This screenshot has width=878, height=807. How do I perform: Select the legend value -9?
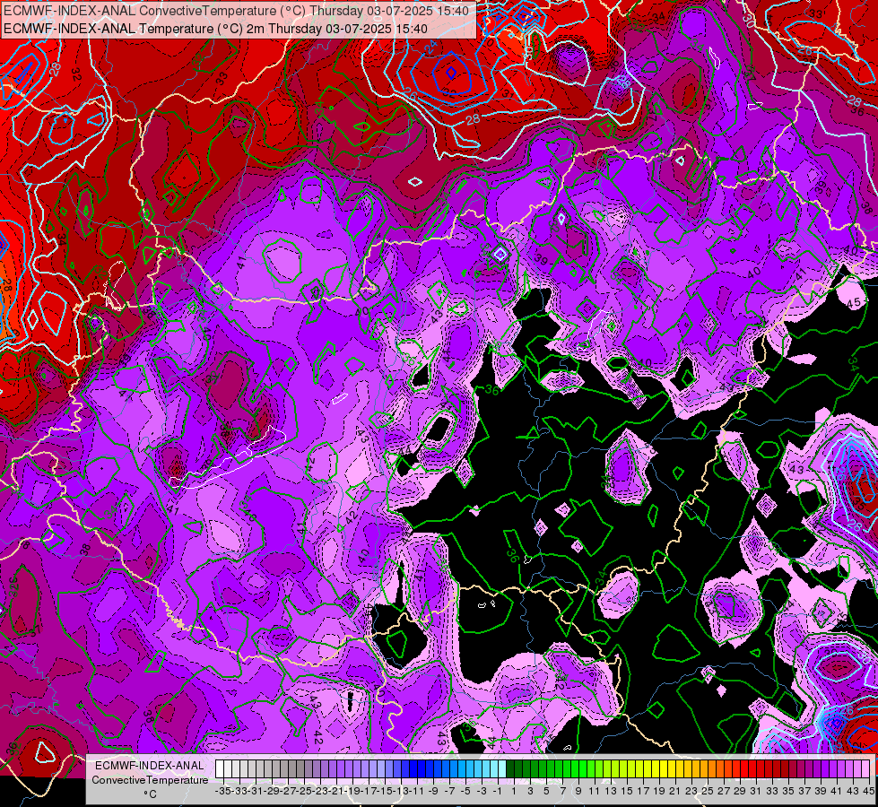433,791
